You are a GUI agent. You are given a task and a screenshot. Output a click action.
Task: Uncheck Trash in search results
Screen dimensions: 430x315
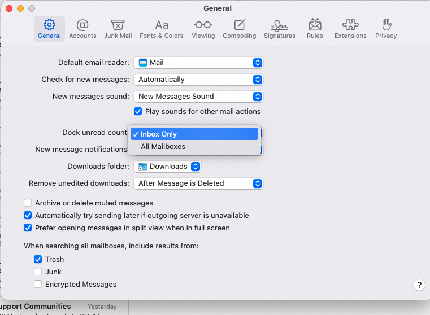(x=38, y=259)
